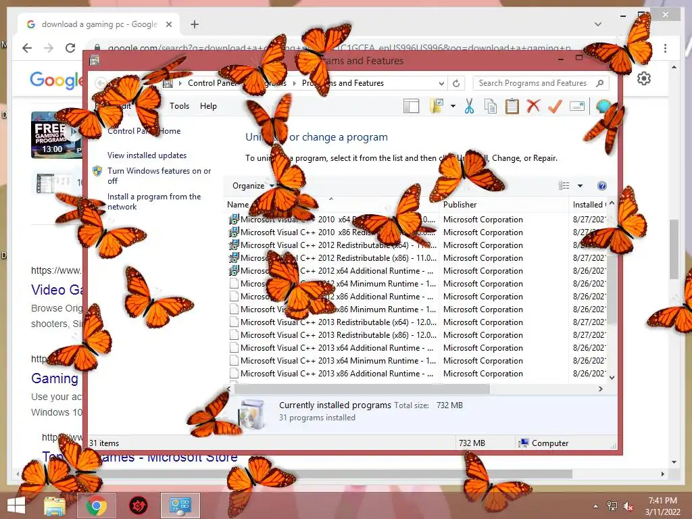
Task: Click Programs and Features breadcrumb segment
Action: point(343,83)
